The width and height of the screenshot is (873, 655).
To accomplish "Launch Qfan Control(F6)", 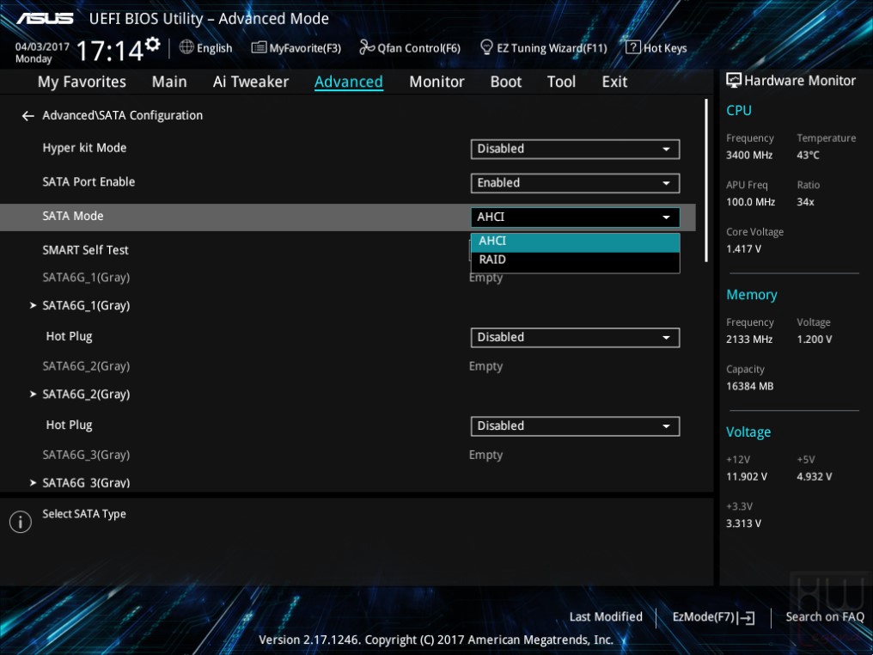I will [x=410, y=48].
